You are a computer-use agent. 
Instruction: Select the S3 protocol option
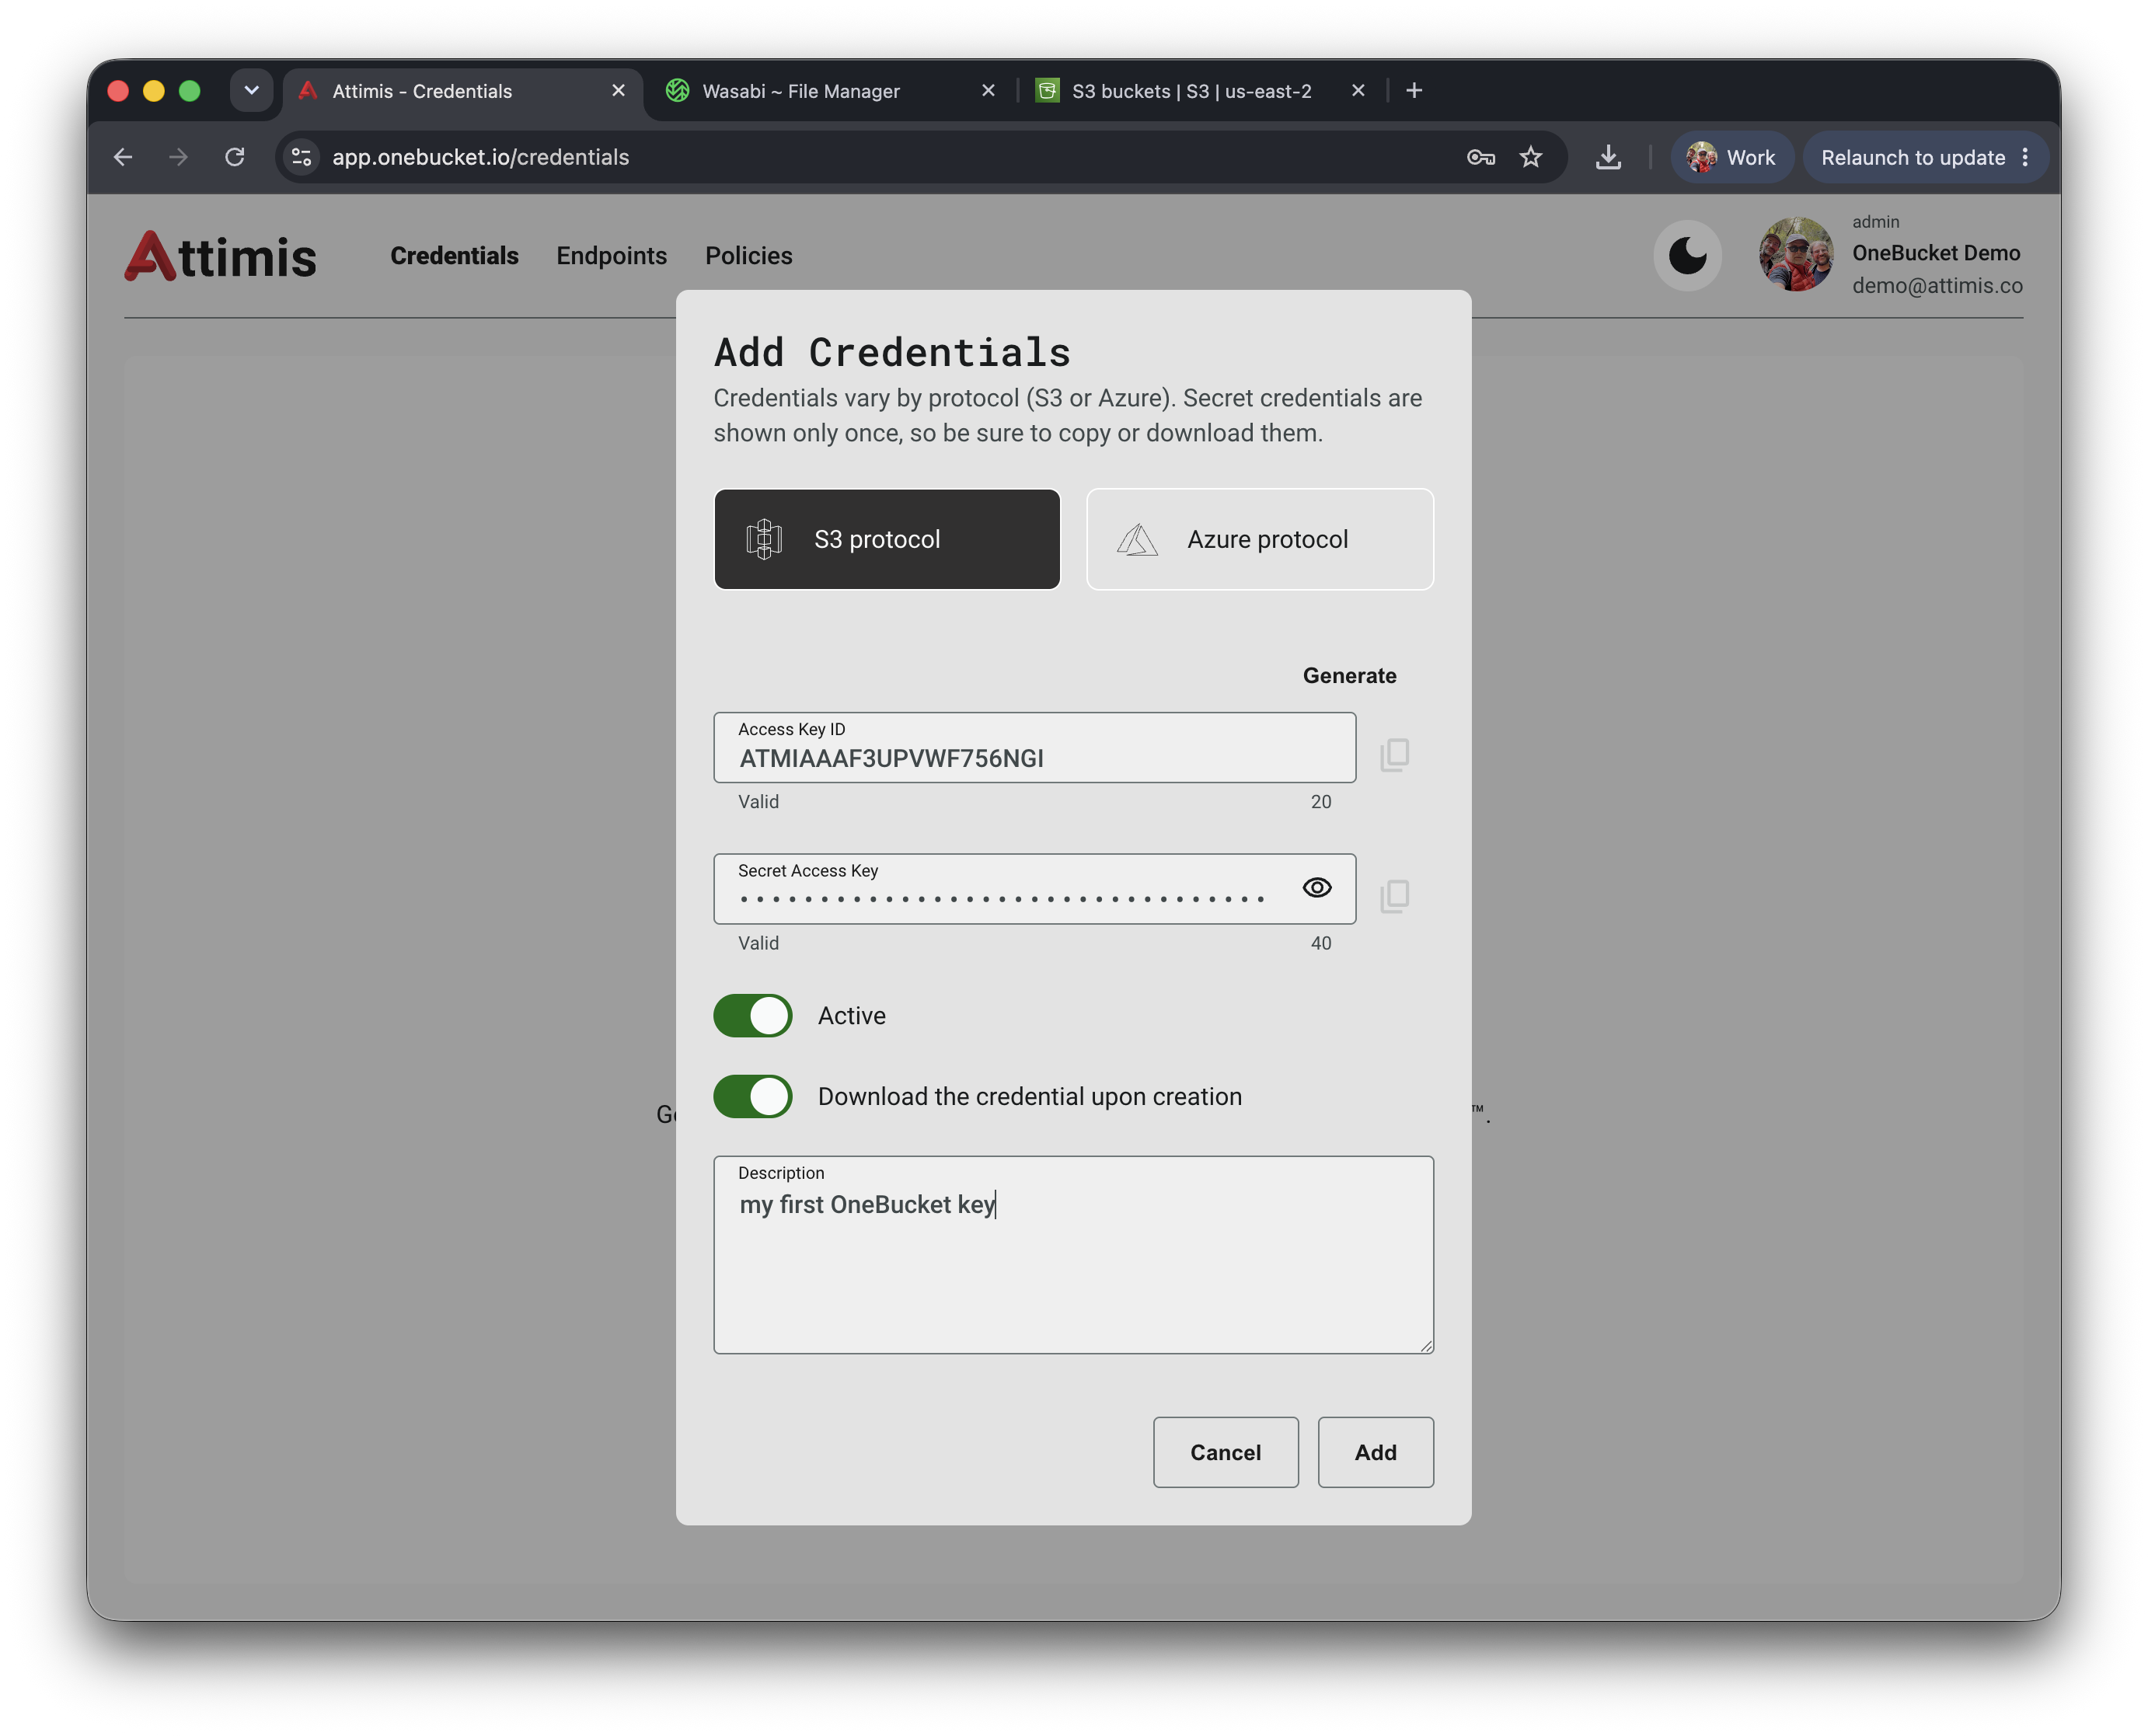tap(887, 539)
